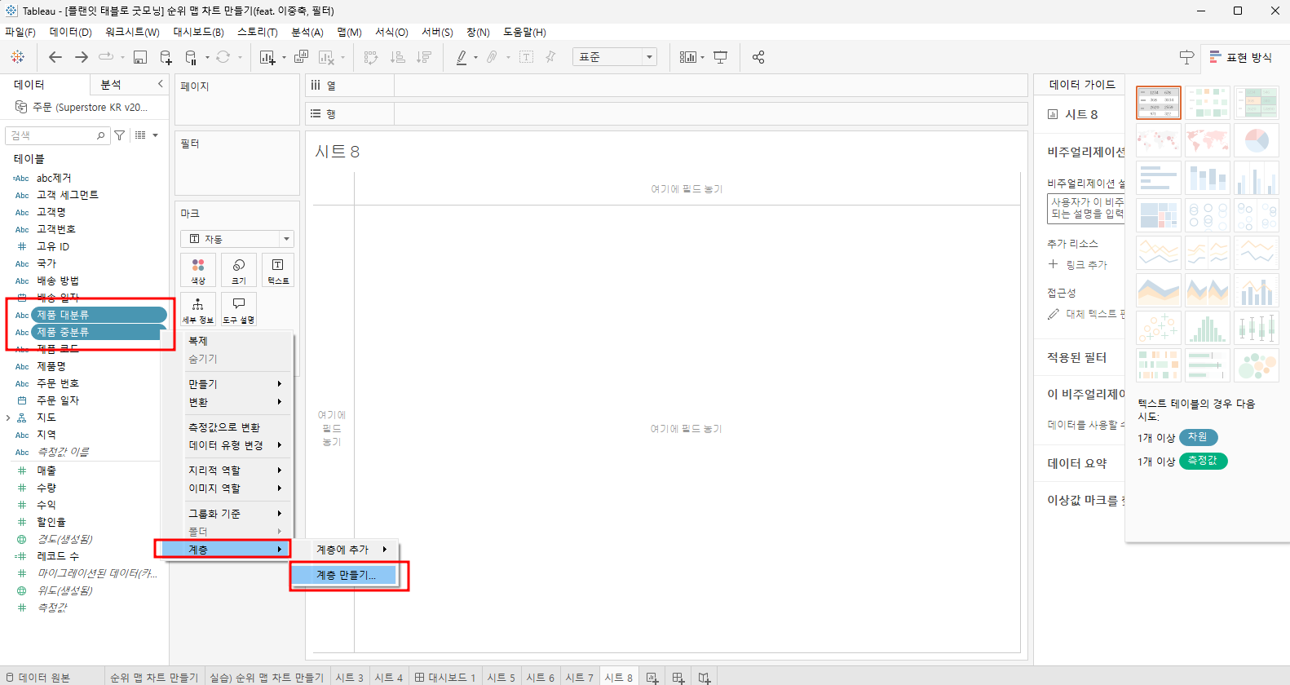Select the histogram Show Me thumbnail
1290x685 pixels.
coord(1208,328)
